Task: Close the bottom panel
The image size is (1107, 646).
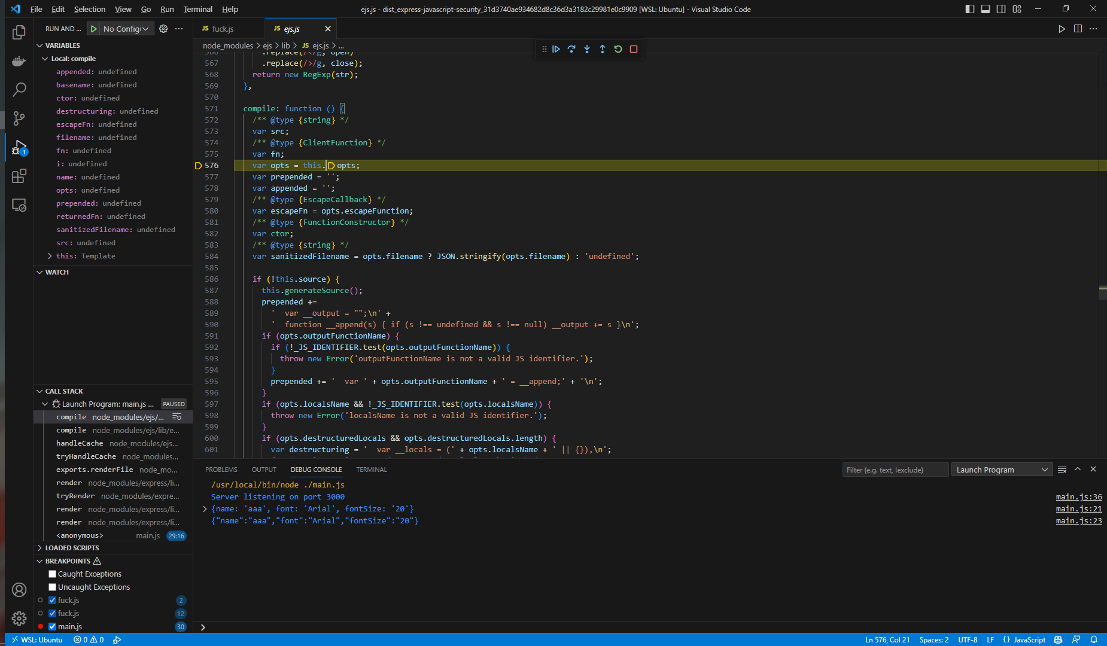Action: point(1093,470)
